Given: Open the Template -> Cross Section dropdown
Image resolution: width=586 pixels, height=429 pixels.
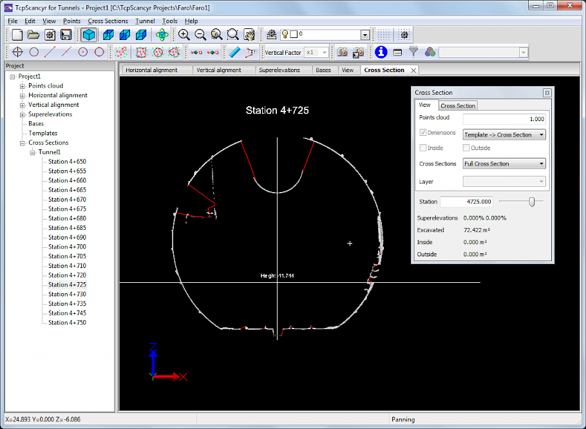Looking at the screenshot, I should point(504,135).
